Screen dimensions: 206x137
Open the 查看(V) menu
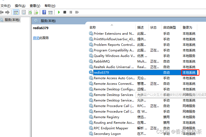tap(35, 6)
